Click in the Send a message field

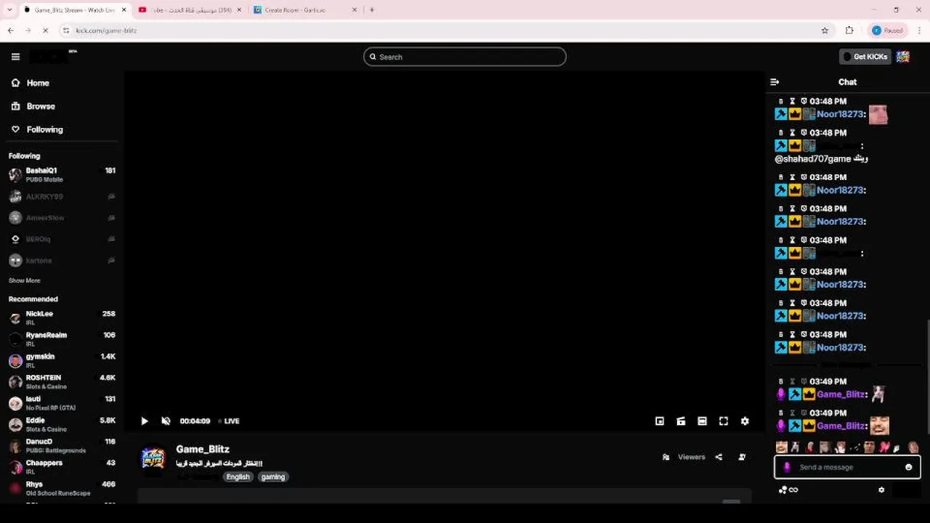pyautogui.click(x=847, y=467)
